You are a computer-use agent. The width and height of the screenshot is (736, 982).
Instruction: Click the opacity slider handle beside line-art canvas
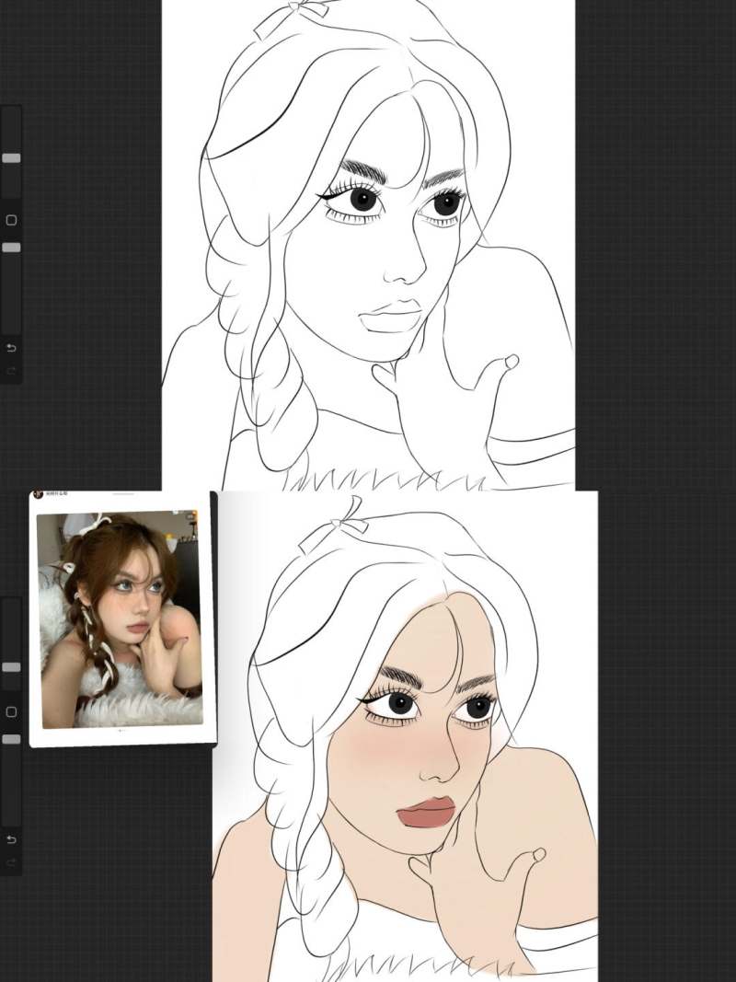coord(11,248)
